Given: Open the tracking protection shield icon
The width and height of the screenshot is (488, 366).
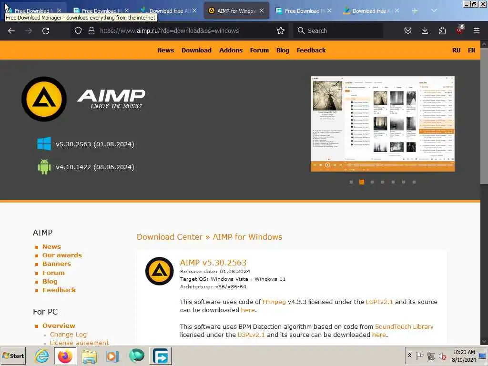Looking at the screenshot, I should [78, 30].
